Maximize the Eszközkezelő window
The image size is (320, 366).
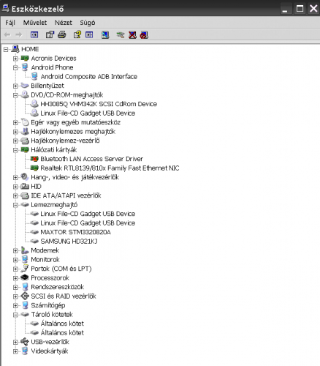[300, 9]
